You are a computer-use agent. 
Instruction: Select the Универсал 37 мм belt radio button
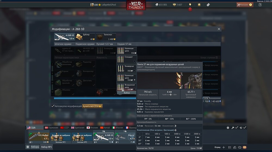(x=134, y=71)
